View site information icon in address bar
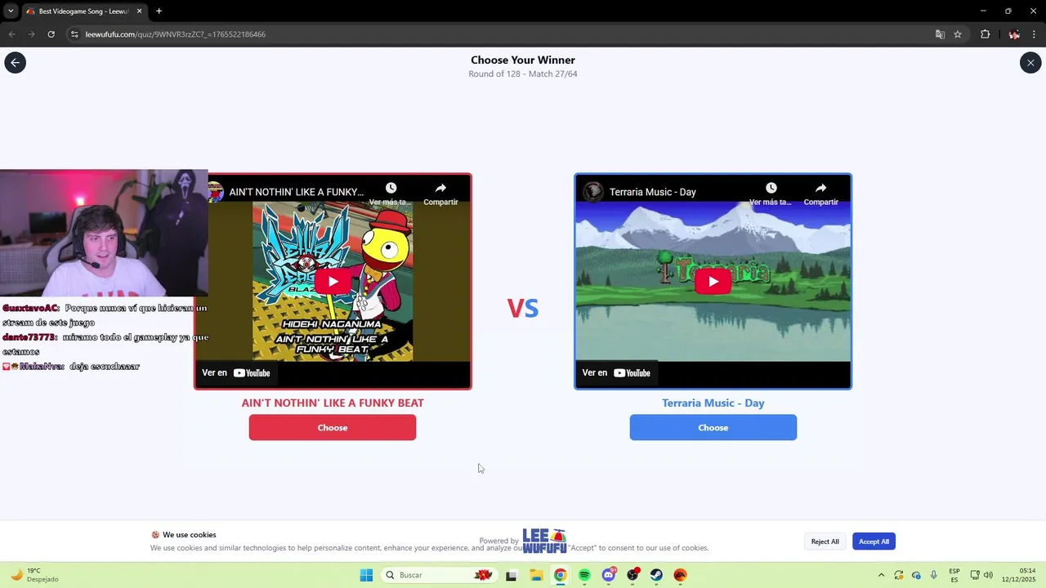 74,34
